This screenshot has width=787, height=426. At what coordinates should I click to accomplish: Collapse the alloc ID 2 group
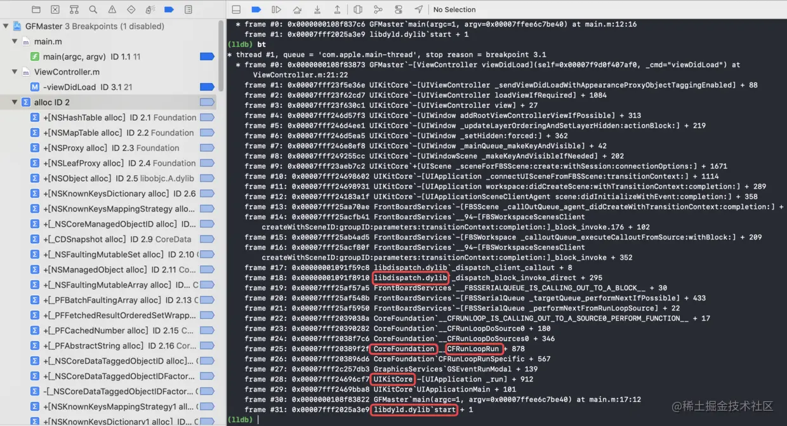tap(15, 102)
